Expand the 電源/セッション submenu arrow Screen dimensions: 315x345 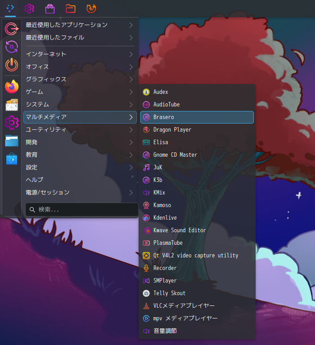click(x=131, y=193)
